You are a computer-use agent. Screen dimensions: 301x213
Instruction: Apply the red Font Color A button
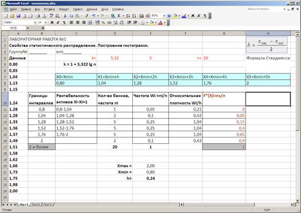(x=161, y=23)
